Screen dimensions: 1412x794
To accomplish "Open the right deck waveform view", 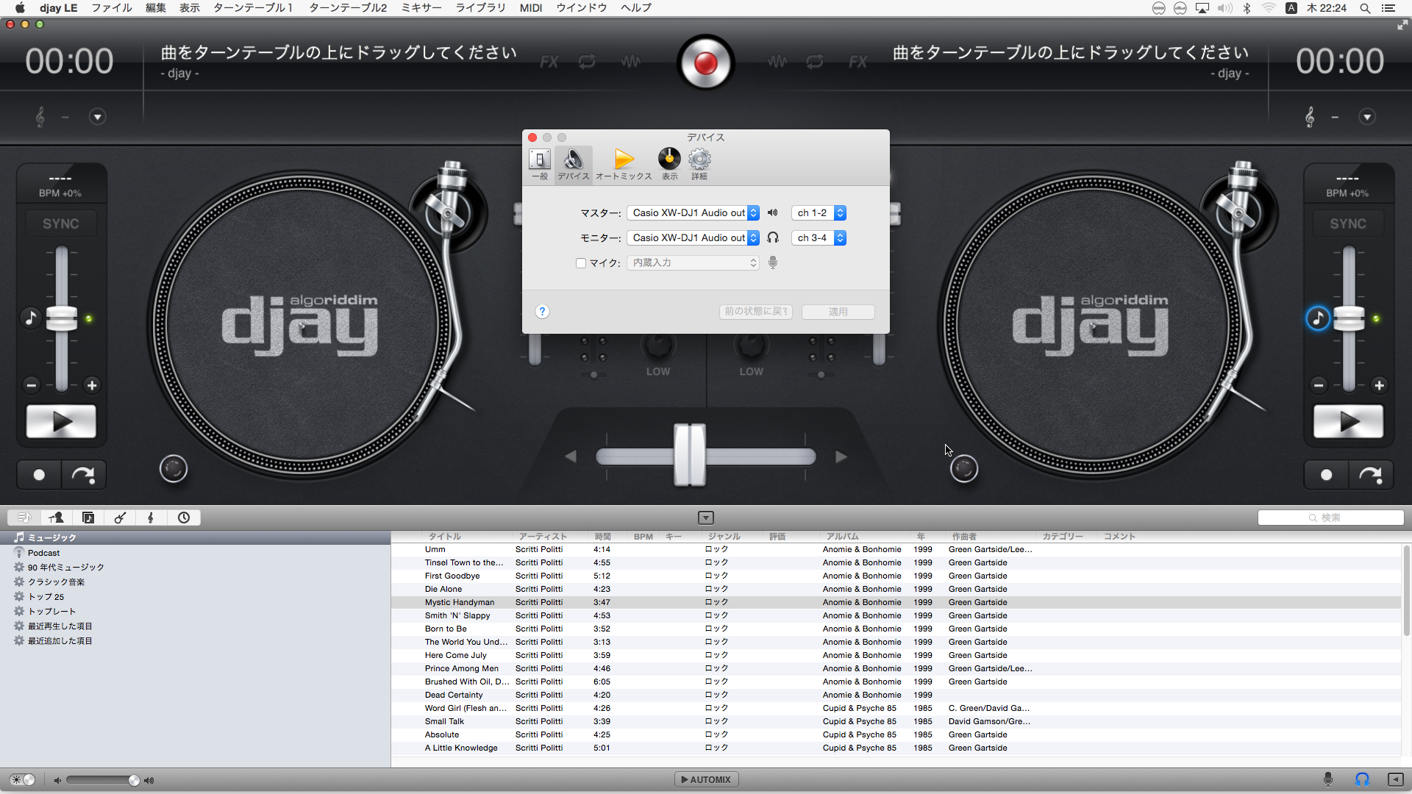I will (777, 62).
